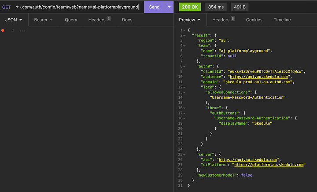Click the 200 OK status badge
317x192 pixels.
coord(190,7)
